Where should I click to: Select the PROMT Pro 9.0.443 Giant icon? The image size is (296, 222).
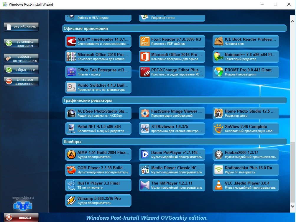pyautogui.click(x=218, y=72)
